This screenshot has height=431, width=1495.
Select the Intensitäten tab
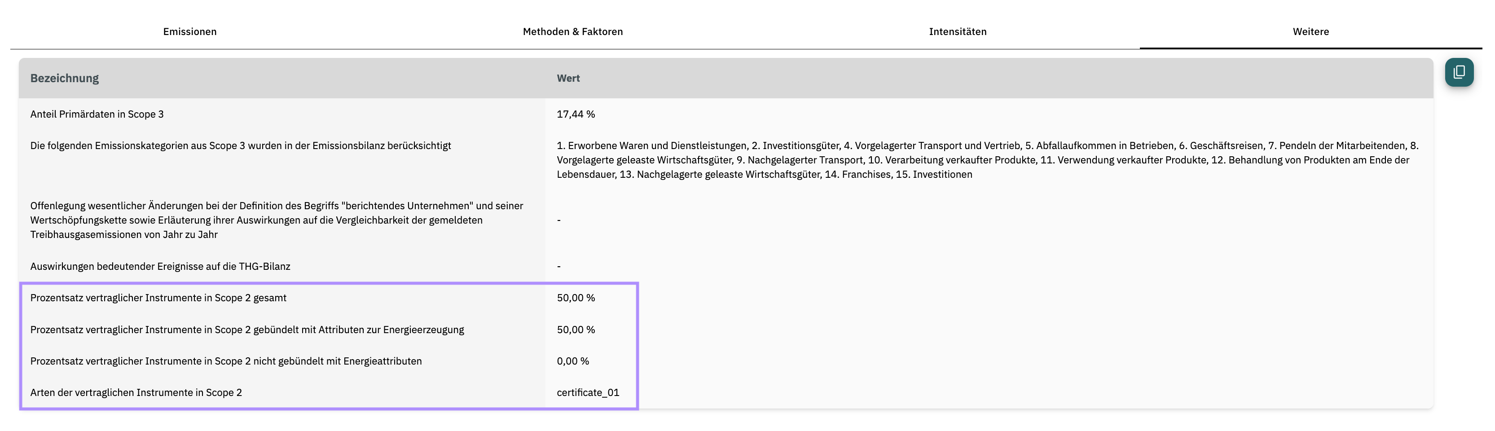click(958, 32)
